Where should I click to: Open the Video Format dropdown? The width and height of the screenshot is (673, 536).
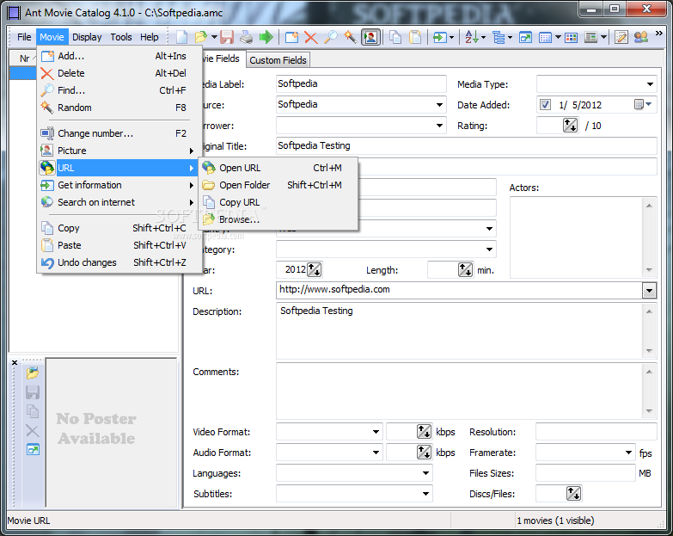click(376, 432)
